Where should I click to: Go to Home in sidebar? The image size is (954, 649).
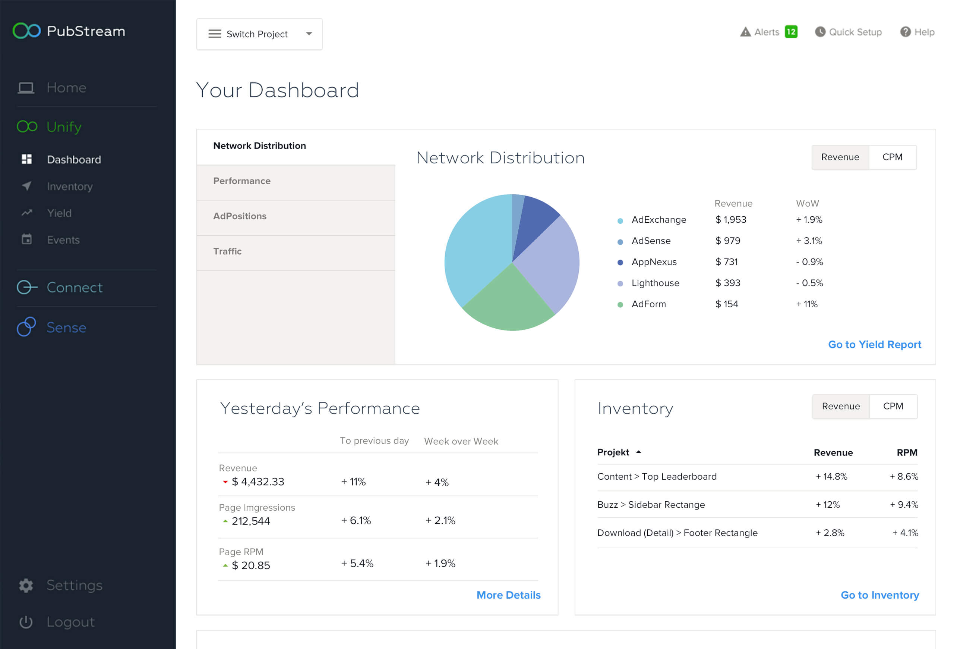[66, 88]
